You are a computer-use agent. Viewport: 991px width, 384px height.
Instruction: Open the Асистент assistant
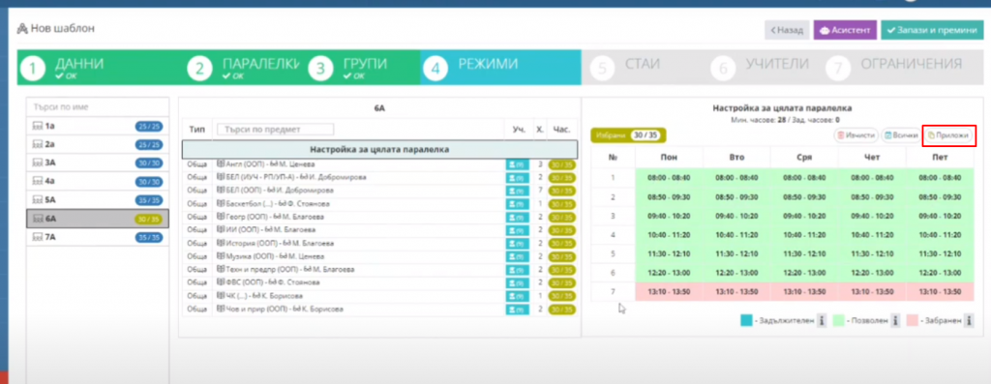[x=845, y=30]
